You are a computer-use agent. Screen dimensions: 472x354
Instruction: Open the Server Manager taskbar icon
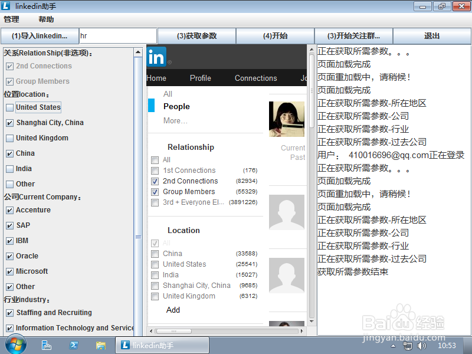[x=47, y=345]
